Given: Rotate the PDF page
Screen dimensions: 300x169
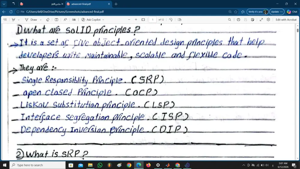Looking at the screenshot, I should 171,20.
